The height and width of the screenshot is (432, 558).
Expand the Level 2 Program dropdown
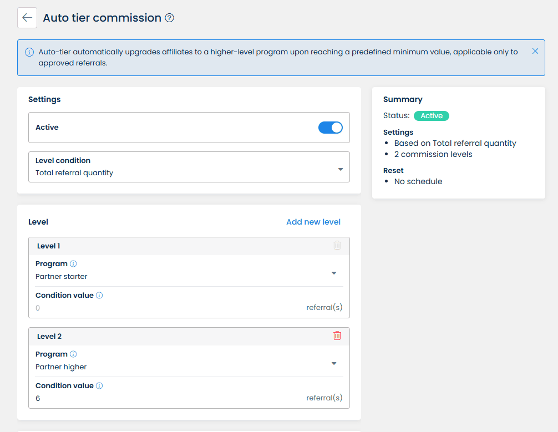189,362
